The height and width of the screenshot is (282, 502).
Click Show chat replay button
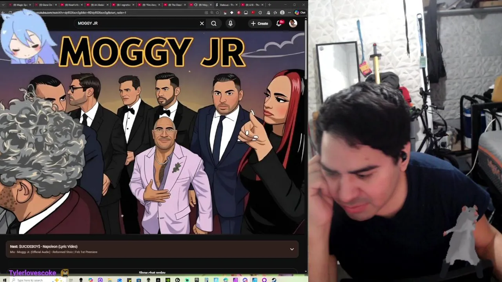point(152,273)
